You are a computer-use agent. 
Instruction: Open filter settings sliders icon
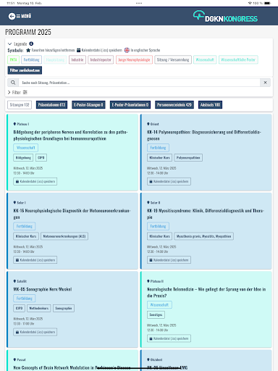click(x=25, y=93)
